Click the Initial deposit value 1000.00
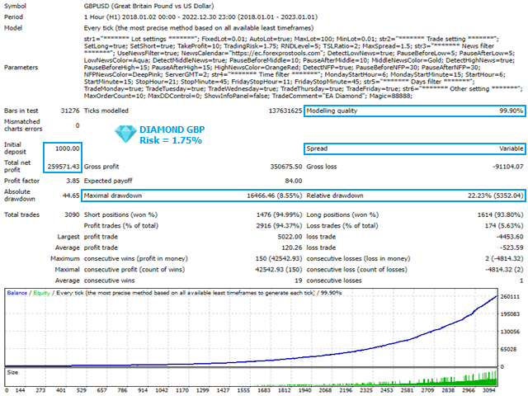This screenshot has width=528, height=396. pyautogui.click(x=68, y=148)
